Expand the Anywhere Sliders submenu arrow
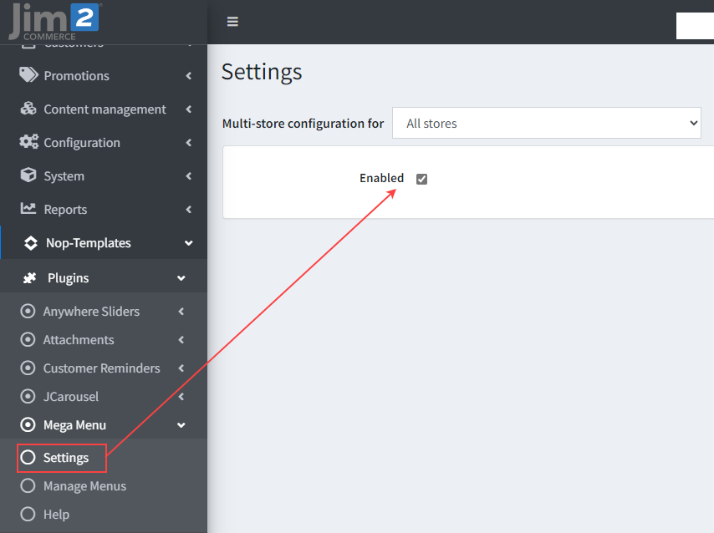 181,312
